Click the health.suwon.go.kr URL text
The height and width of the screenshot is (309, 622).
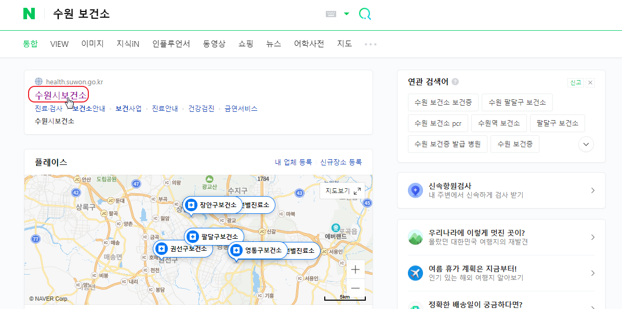tap(75, 82)
